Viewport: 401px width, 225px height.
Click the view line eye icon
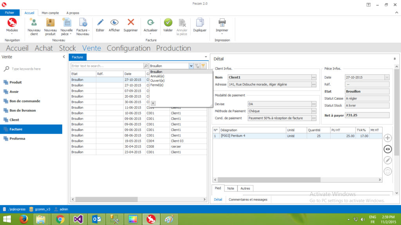[388, 149]
